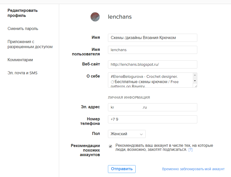231x177 pixels.
Task: Click the lenchans profile avatar picture
Action: (95, 17)
